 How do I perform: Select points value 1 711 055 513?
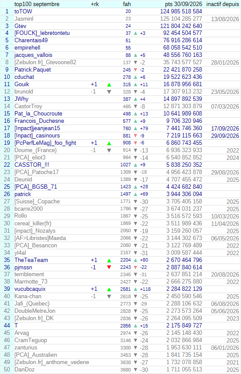tap(184, 369)
